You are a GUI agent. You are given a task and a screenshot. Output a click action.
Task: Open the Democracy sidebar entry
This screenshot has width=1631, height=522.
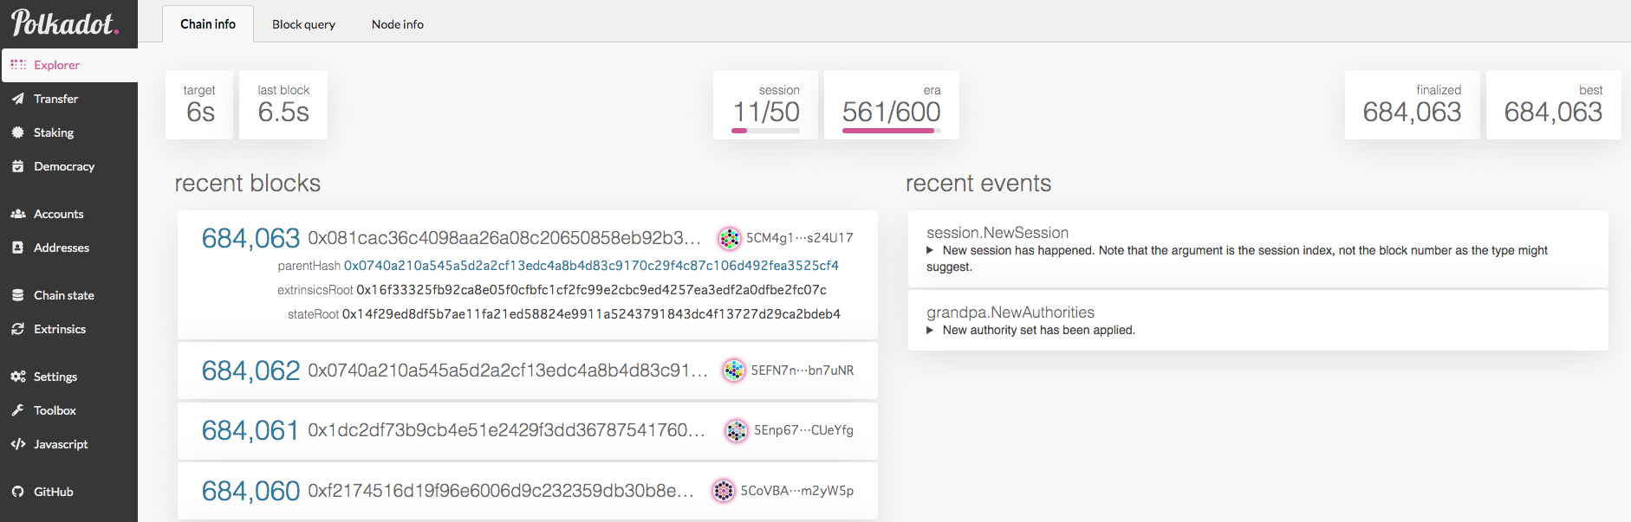click(x=69, y=166)
